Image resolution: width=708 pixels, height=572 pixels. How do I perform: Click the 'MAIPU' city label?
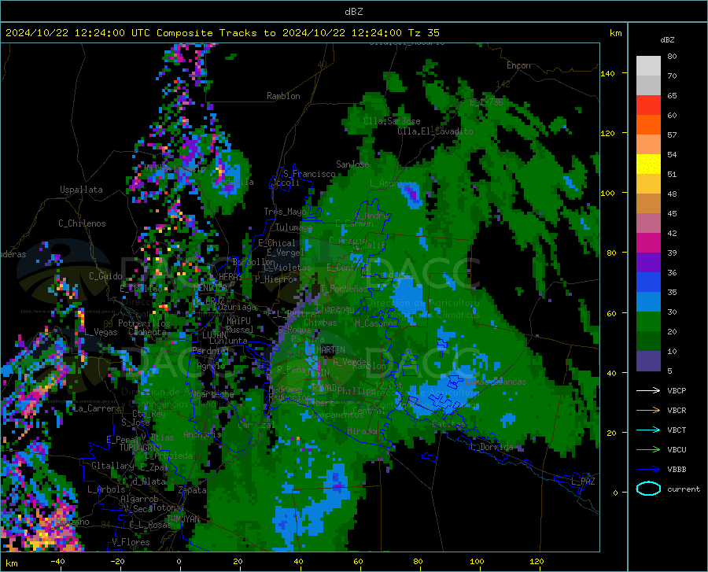(238, 320)
